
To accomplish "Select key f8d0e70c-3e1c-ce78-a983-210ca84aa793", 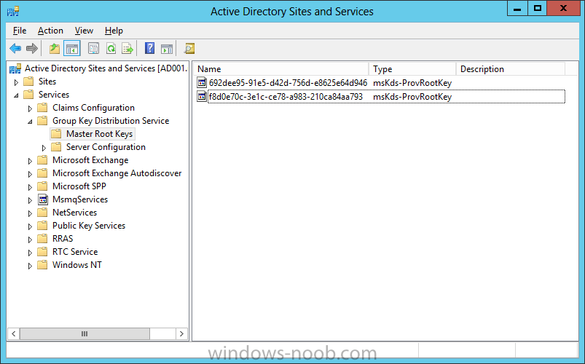I will click(286, 97).
